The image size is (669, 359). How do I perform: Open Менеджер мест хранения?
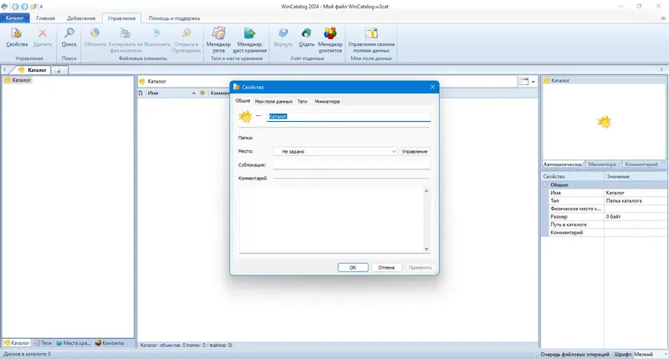pyautogui.click(x=249, y=39)
